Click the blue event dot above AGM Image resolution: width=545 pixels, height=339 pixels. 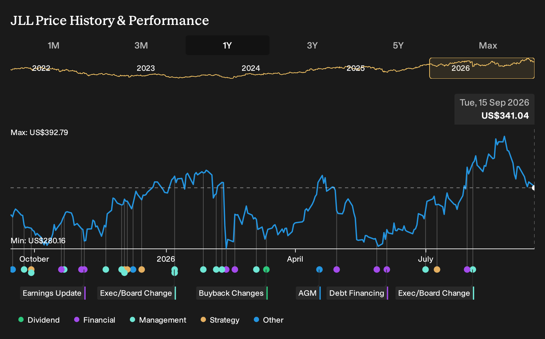(319, 269)
